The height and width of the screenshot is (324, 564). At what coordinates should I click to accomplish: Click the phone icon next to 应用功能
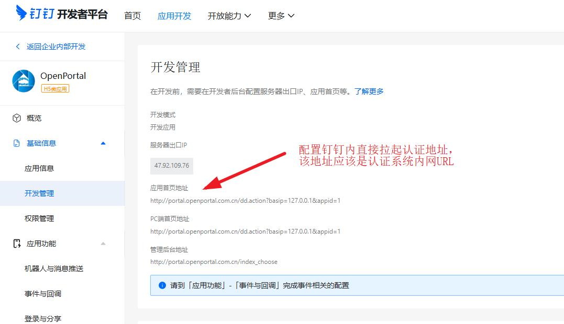pyautogui.click(x=17, y=244)
